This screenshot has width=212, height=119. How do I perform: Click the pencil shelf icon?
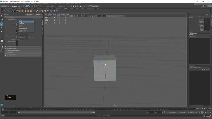[x=37, y=11]
